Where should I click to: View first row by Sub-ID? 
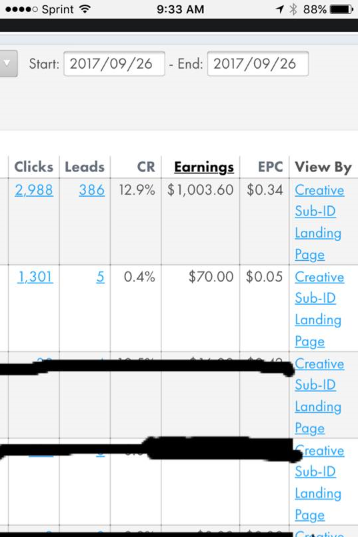[315, 211]
